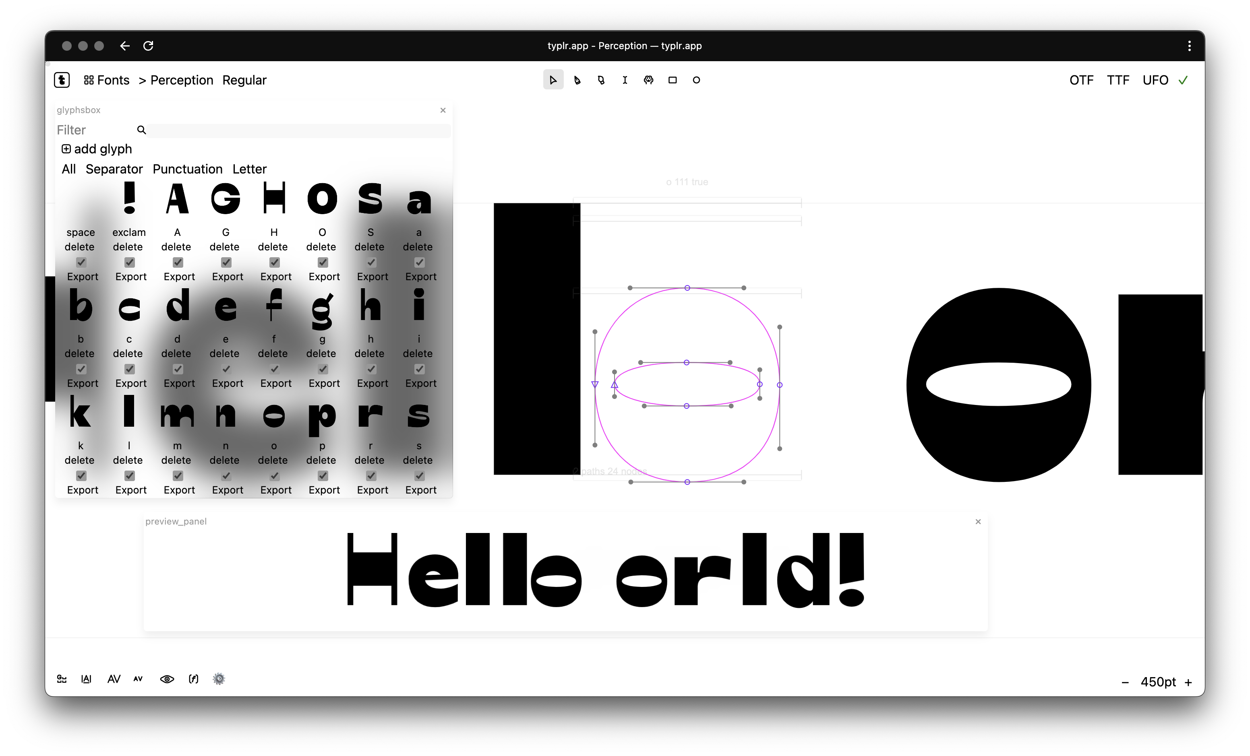
Task: Toggle the preview eye icon
Action: click(167, 679)
